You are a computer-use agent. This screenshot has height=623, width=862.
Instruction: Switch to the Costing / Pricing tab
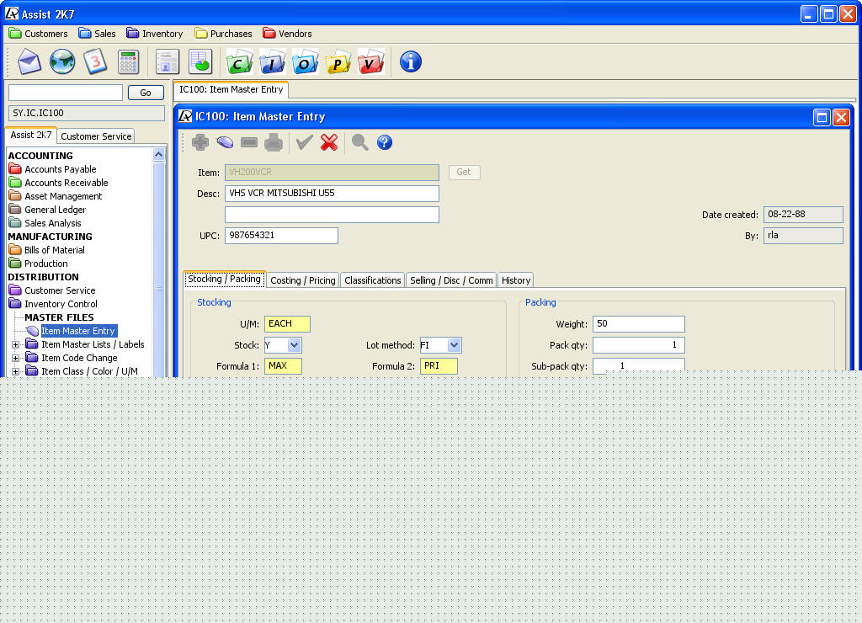pos(303,280)
